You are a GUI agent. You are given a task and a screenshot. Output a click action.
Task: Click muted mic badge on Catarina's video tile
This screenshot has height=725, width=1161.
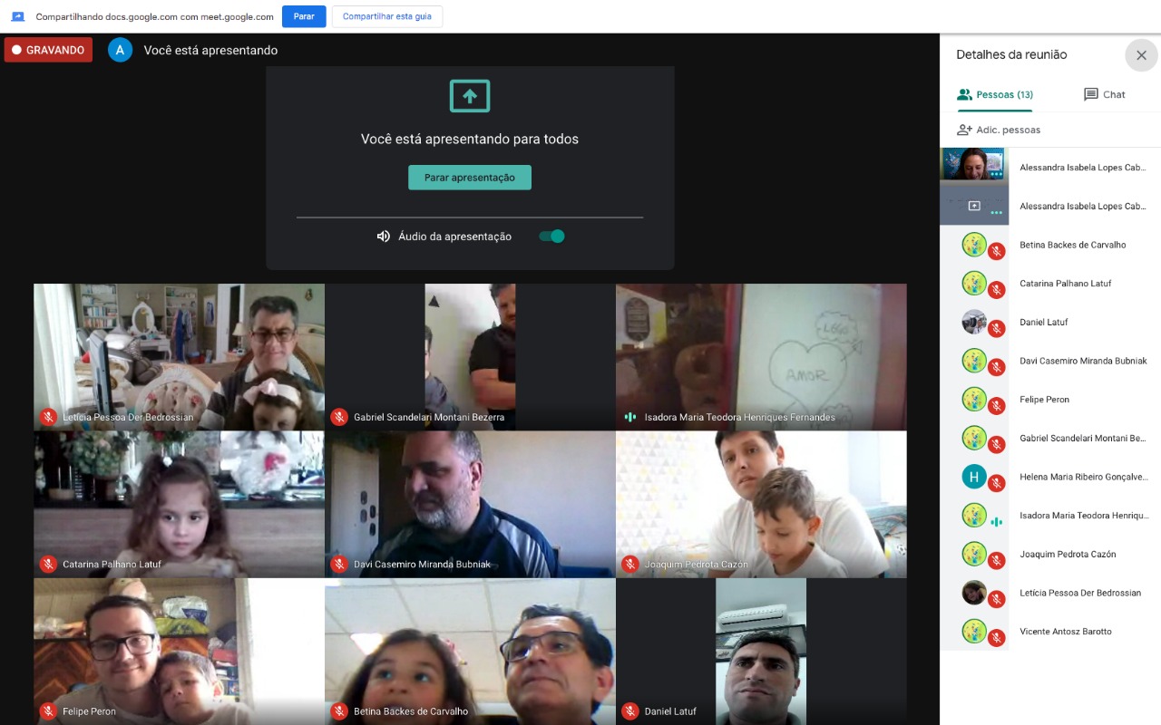(48, 564)
